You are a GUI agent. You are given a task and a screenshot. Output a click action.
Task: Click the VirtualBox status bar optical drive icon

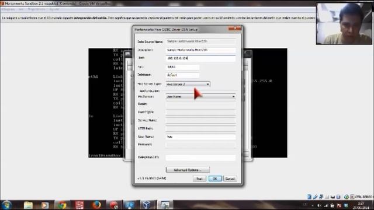(316, 197)
